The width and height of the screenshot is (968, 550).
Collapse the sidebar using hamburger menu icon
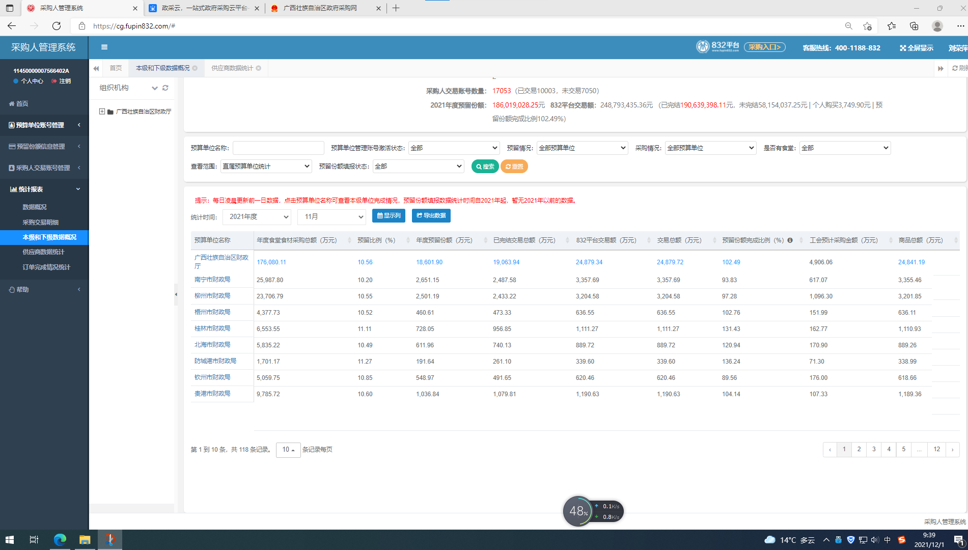click(104, 47)
